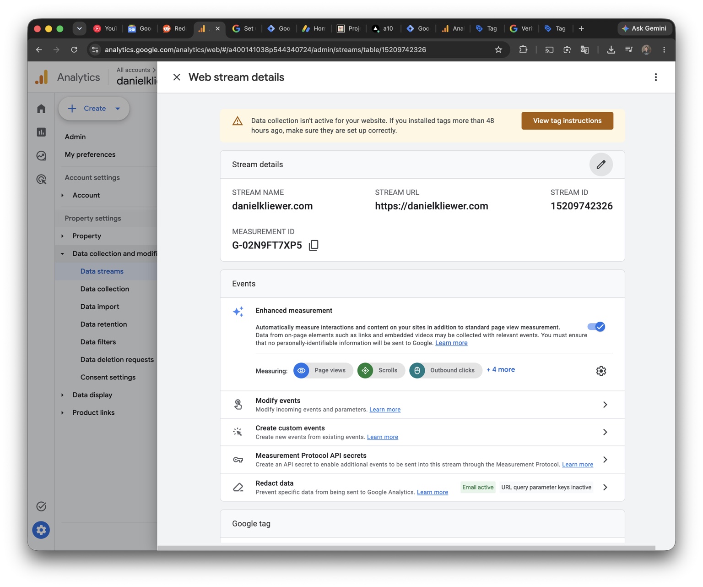
Task: Click the + 4 more measuring link
Action: click(x=501, y=370)
